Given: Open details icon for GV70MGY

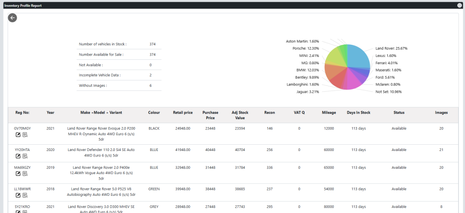Looking at the screenshot, I should coord(25,135).
